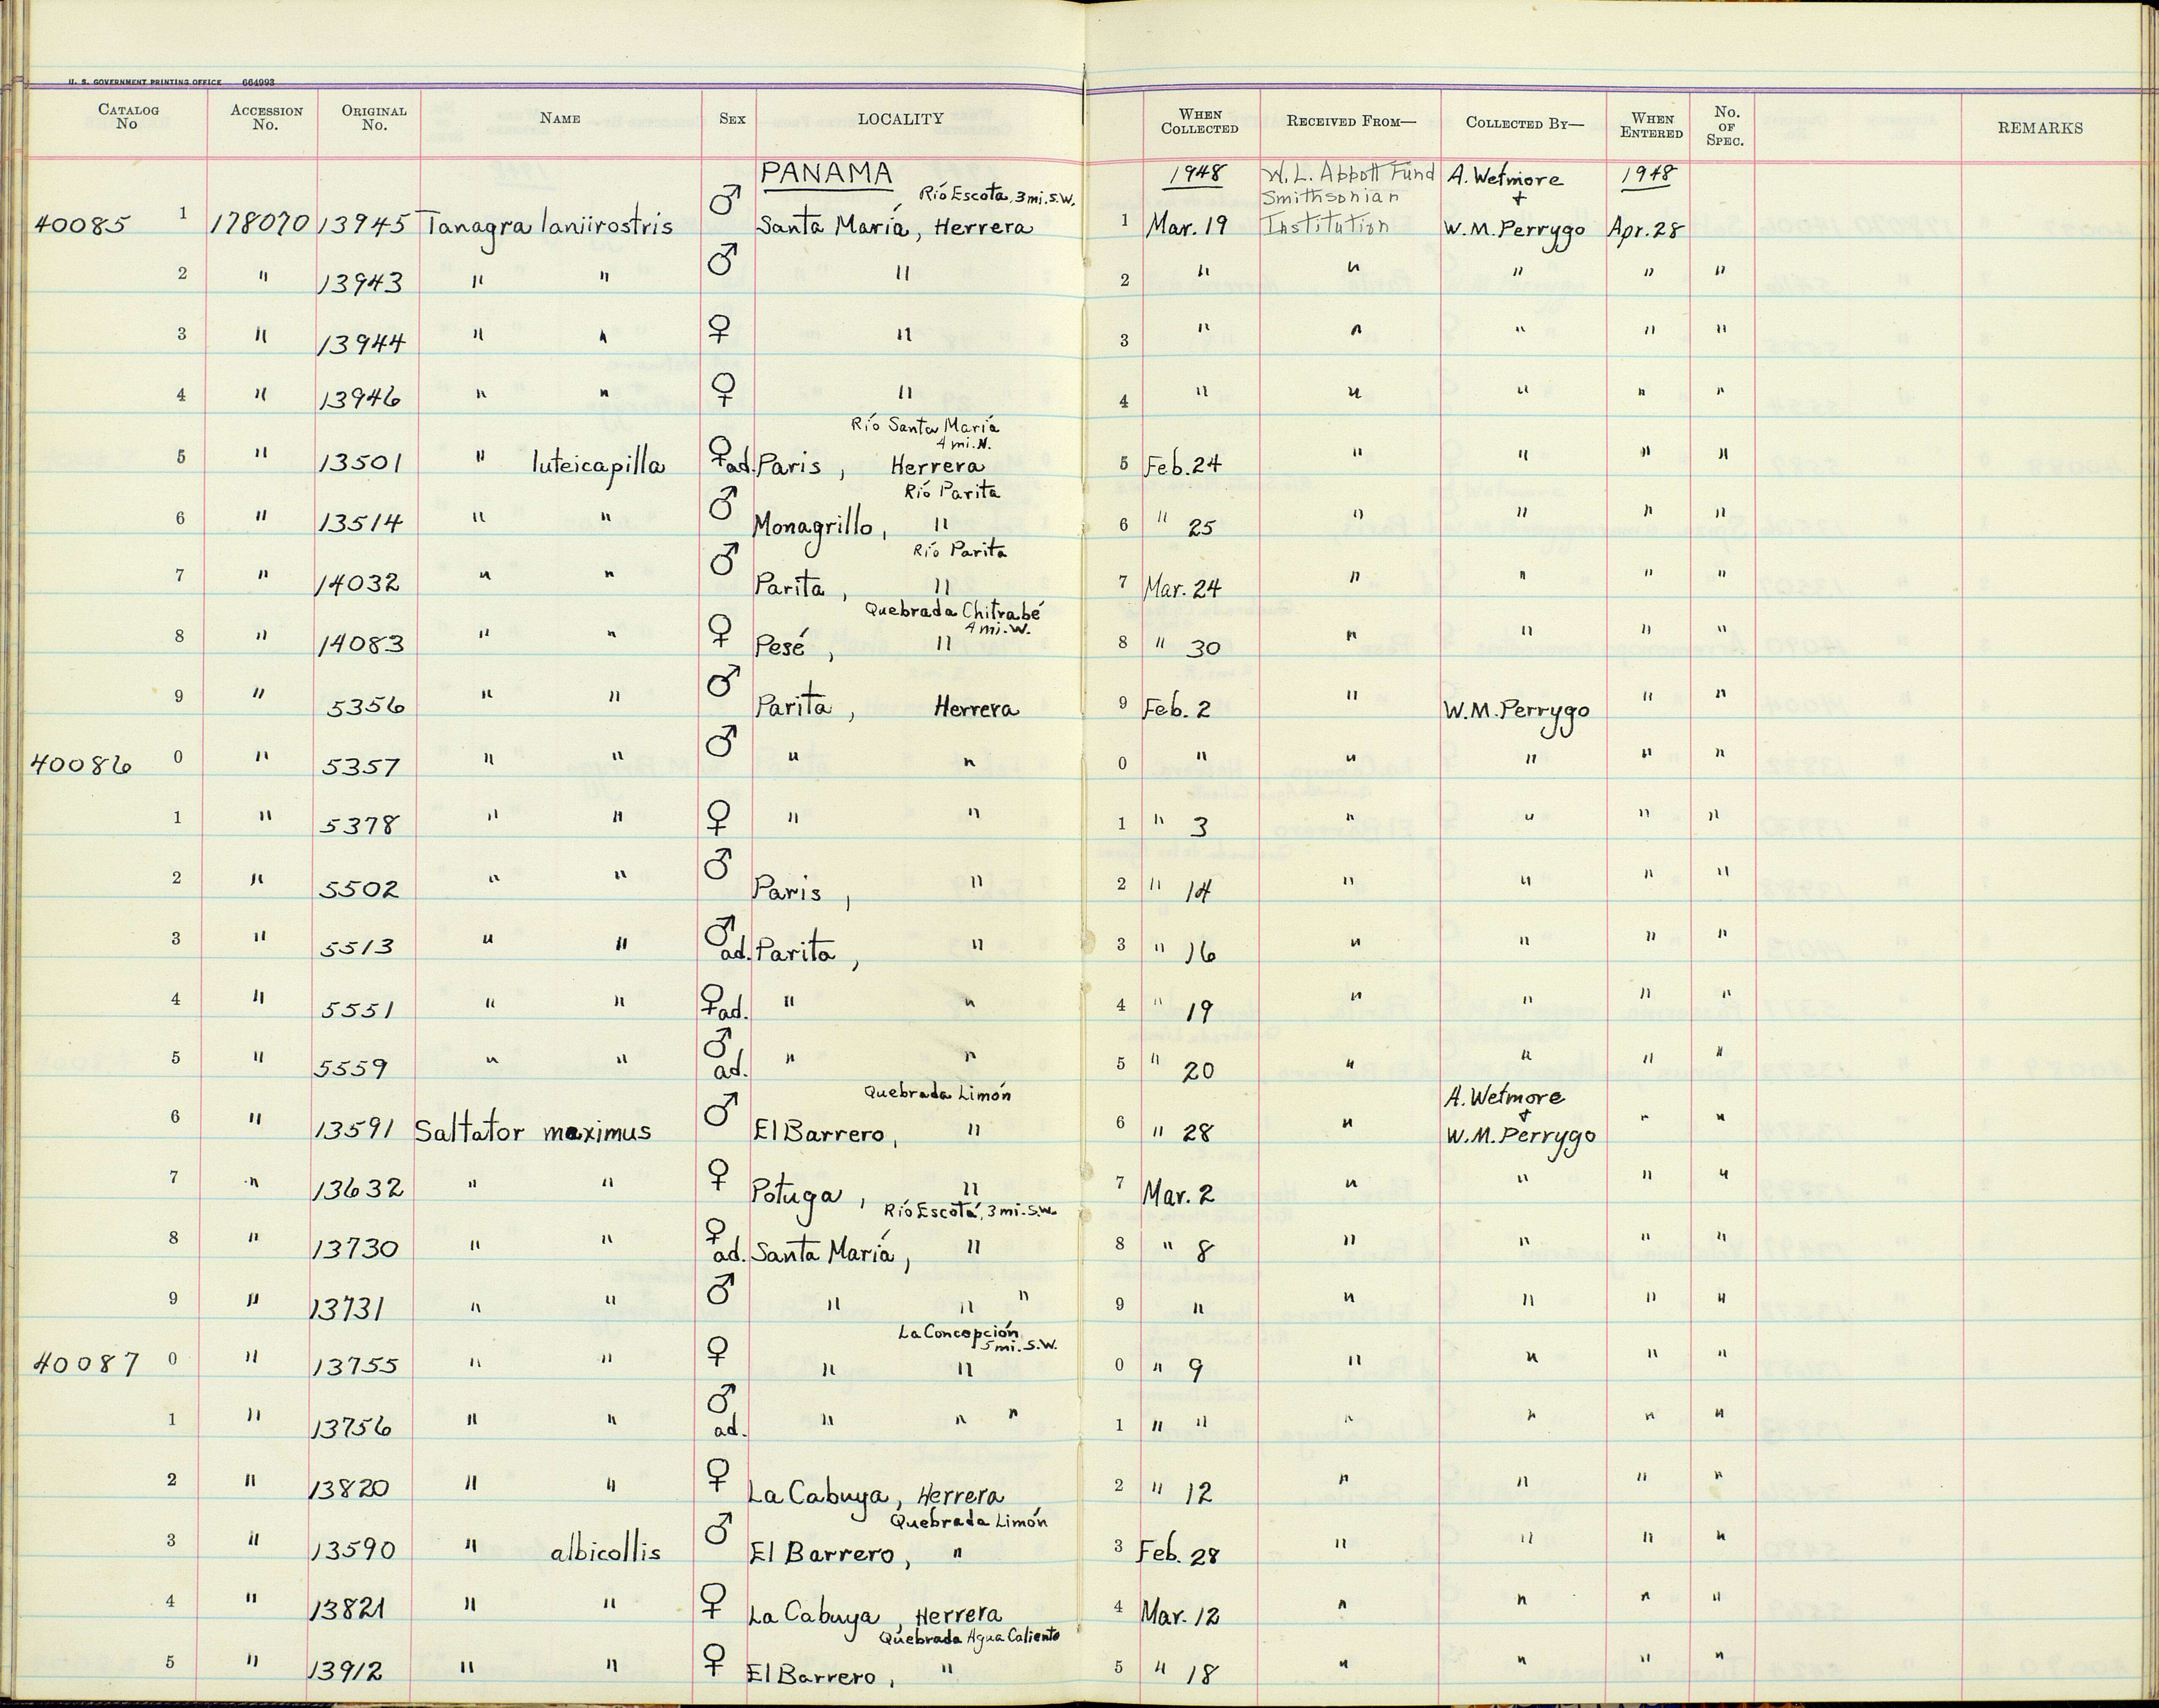The height and width of the screenshot is (1708, 2159).
Task: Click collection date Mar. 19
Action: tap(1186, 227)
